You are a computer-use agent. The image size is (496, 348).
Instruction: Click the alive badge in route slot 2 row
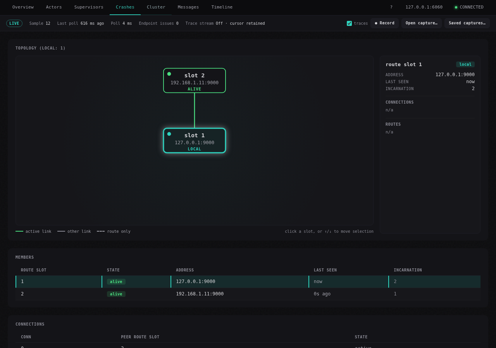(x=116, y=294)
